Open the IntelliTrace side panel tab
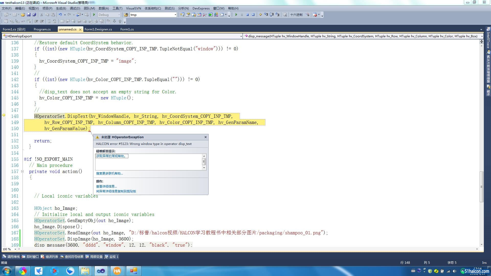 [x=488, y=38]
